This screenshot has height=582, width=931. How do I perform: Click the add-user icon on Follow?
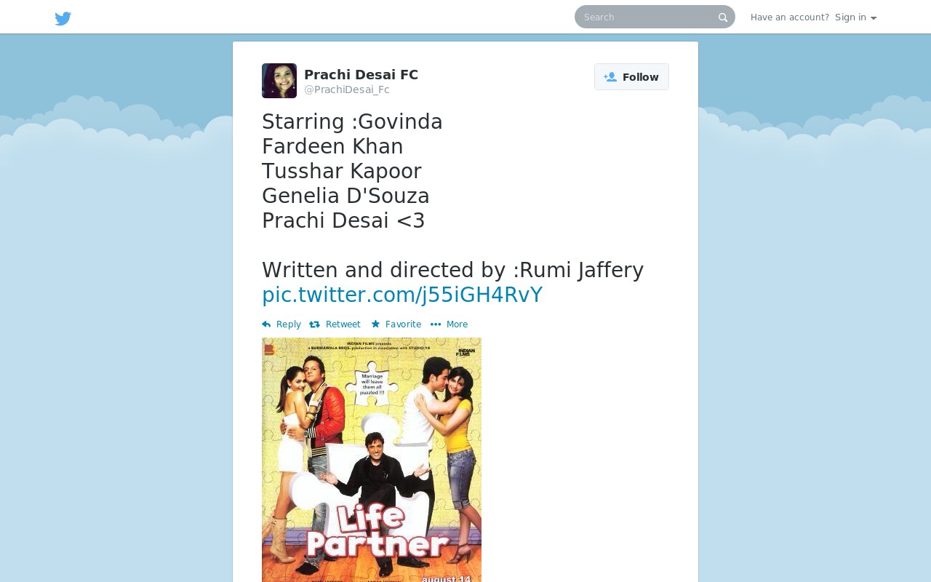610,77
